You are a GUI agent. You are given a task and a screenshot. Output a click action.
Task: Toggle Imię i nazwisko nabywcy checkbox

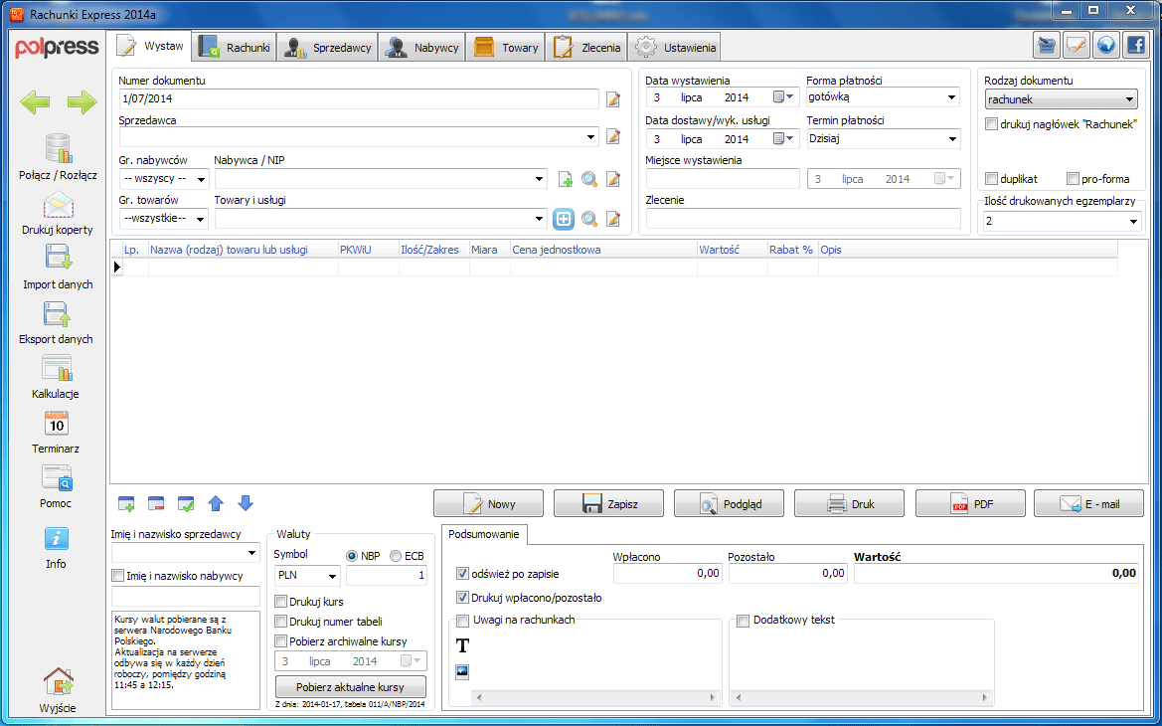pos(118,576)
